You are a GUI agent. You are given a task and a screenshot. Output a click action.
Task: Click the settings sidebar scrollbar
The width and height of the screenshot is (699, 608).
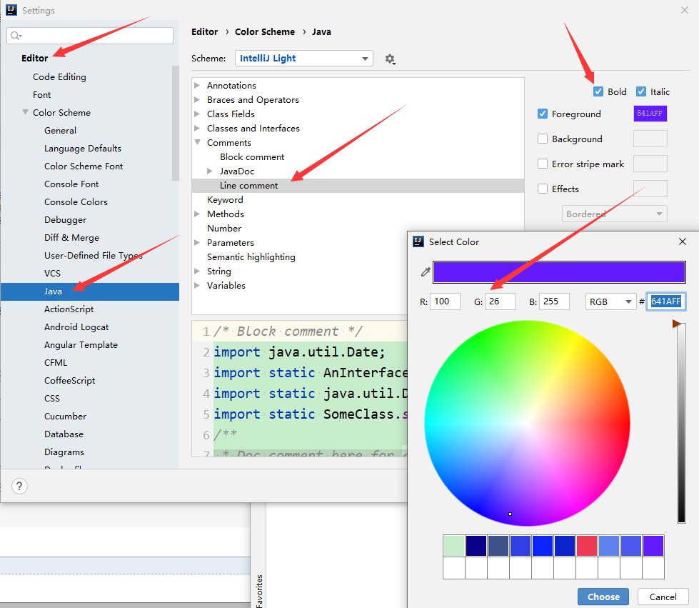[176, 123]
